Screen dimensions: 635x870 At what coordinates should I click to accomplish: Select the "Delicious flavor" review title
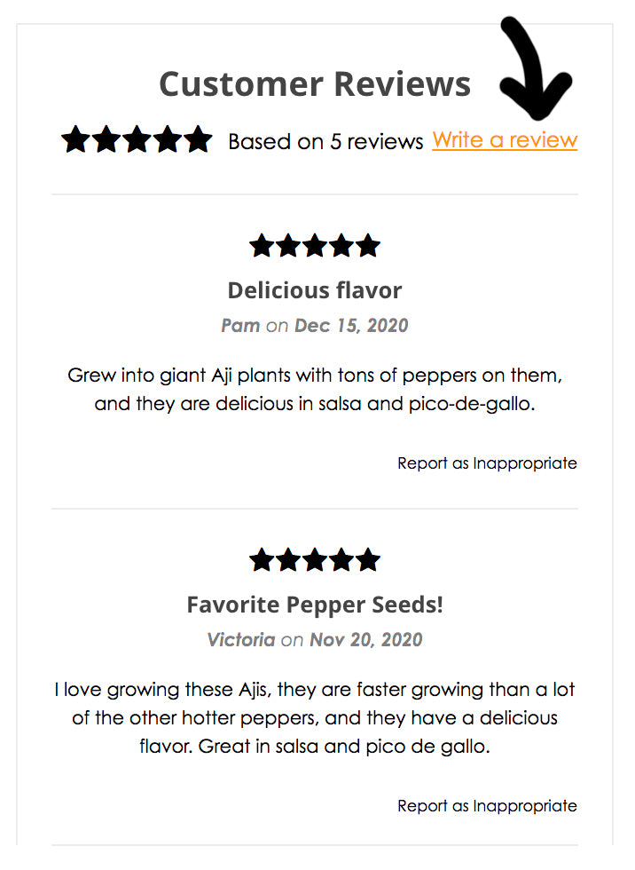(315, 290)
